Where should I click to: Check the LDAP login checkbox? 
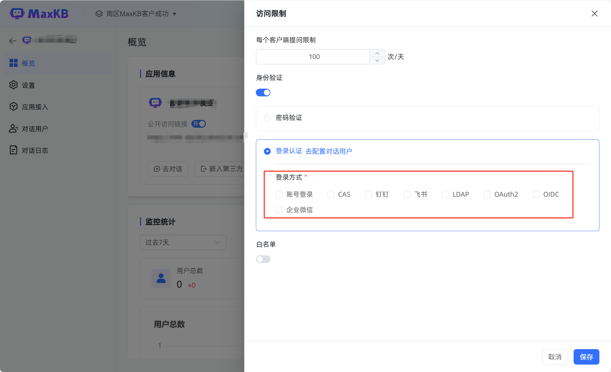(445, 194)
